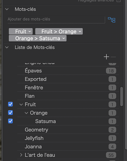Select the Épaves keyword row
This screenshot has height=161, width=127.
click(68, 71)
